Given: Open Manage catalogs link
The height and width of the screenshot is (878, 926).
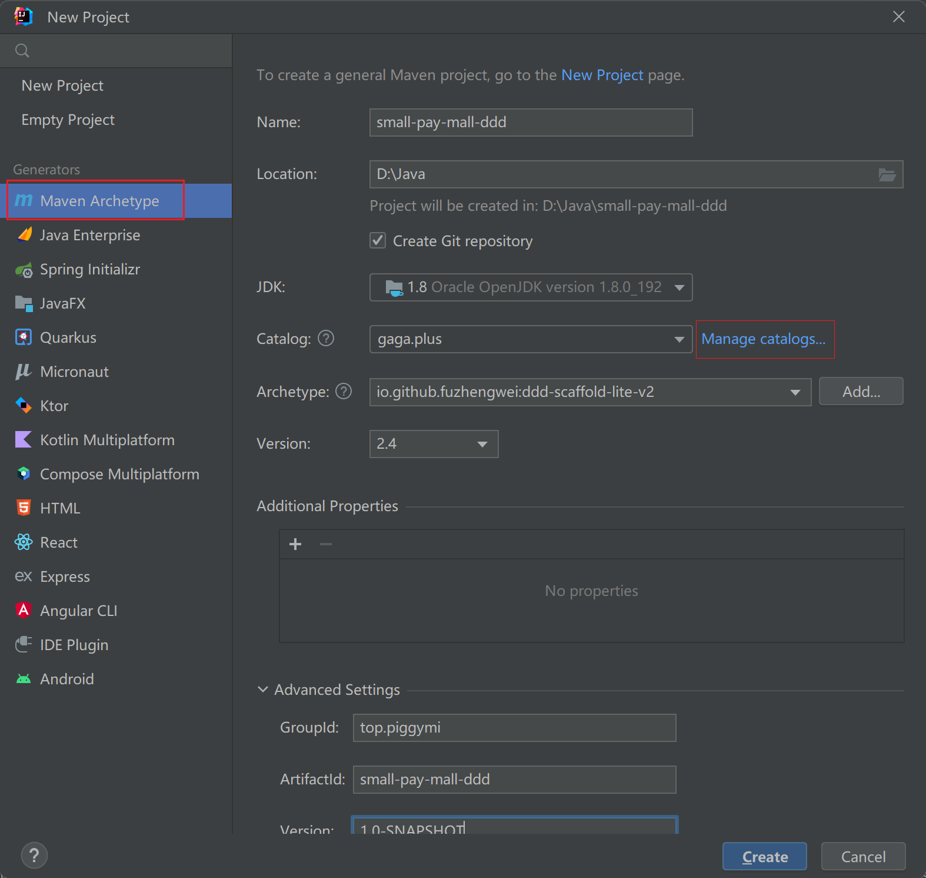Looking at the screenshot, I should [764, 339].
